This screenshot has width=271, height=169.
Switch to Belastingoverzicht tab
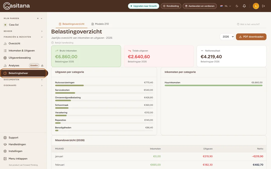72,24
